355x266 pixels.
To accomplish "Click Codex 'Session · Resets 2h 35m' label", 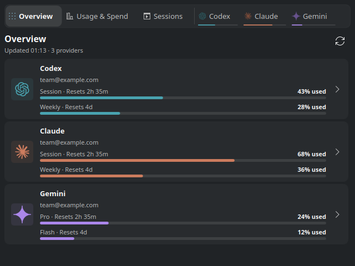I will (x=74, y=91).
